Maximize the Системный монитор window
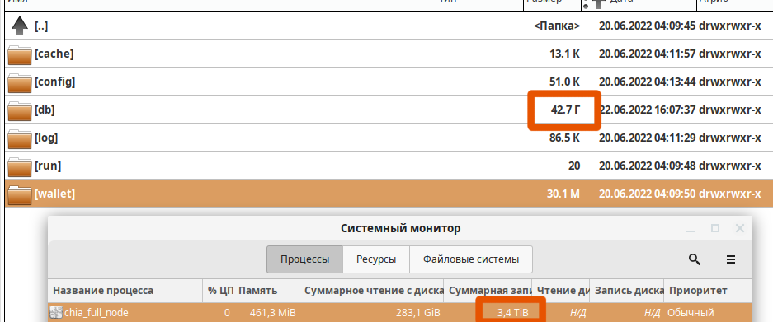773x322 pixels. tap(714, 228)
